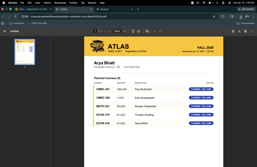Image resolution: width=257 pixels, height=167 pixels.
Task: Click the redo arrow in PDF toolbar
Action: tap(160, 31)
